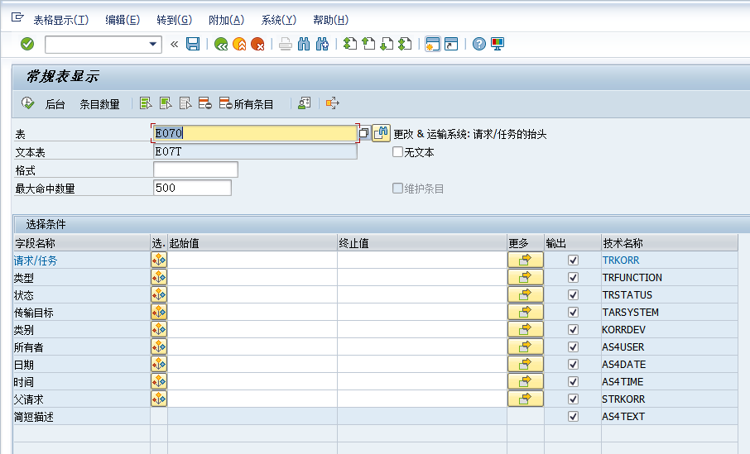
Task: Click the empty 格式 input field
Action: (x=195, y=170)
